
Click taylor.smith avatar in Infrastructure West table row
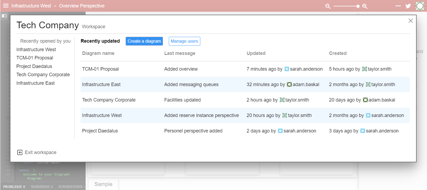pyautogui.click(x=285, y=115)
